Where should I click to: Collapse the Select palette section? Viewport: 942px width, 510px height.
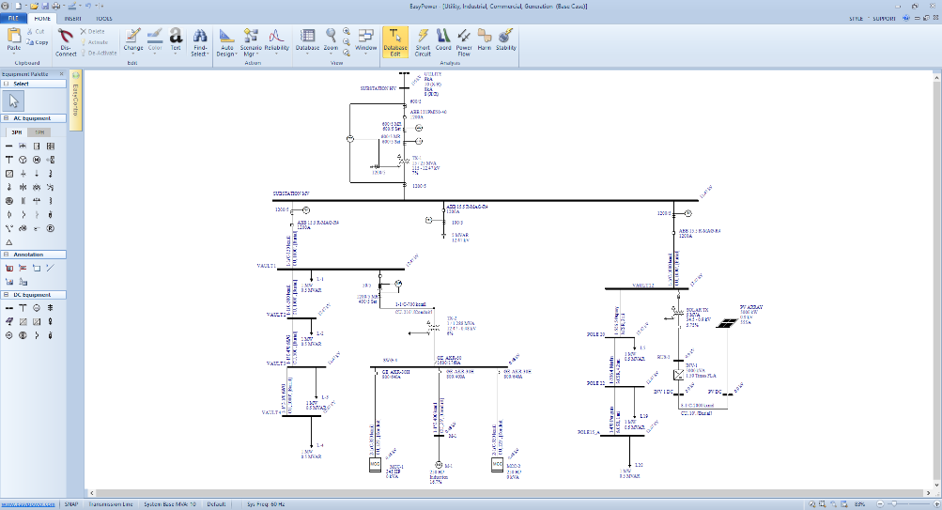point(6,85)
